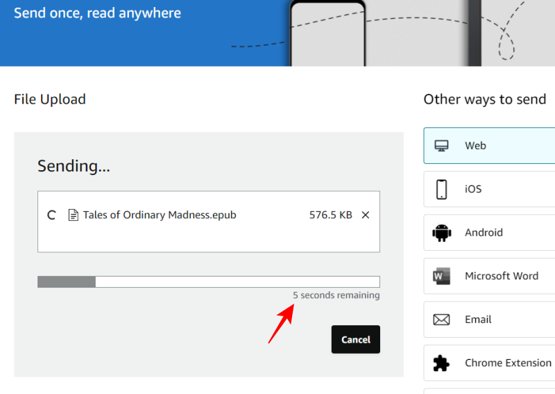
Task: Select the Chrome Extension sending option
Action: [489, 363]
